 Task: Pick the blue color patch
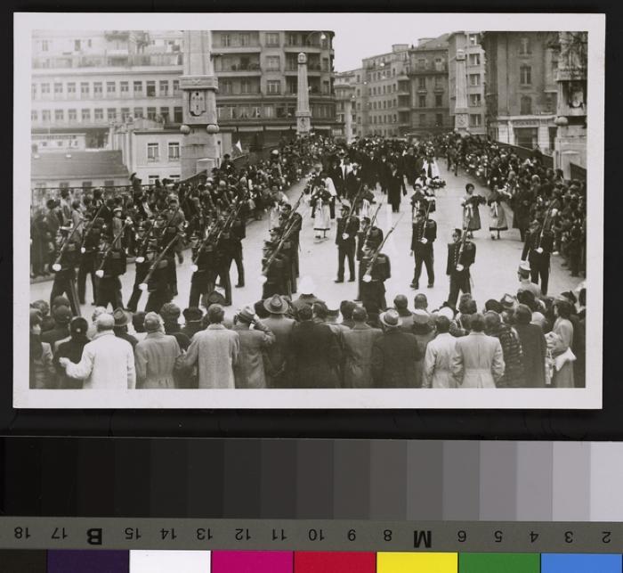point(581,561)
